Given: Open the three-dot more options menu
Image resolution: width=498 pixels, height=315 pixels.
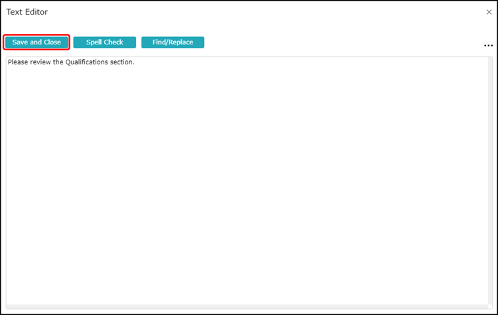Looking at the screenshot, I should click(x=488, y=46).
